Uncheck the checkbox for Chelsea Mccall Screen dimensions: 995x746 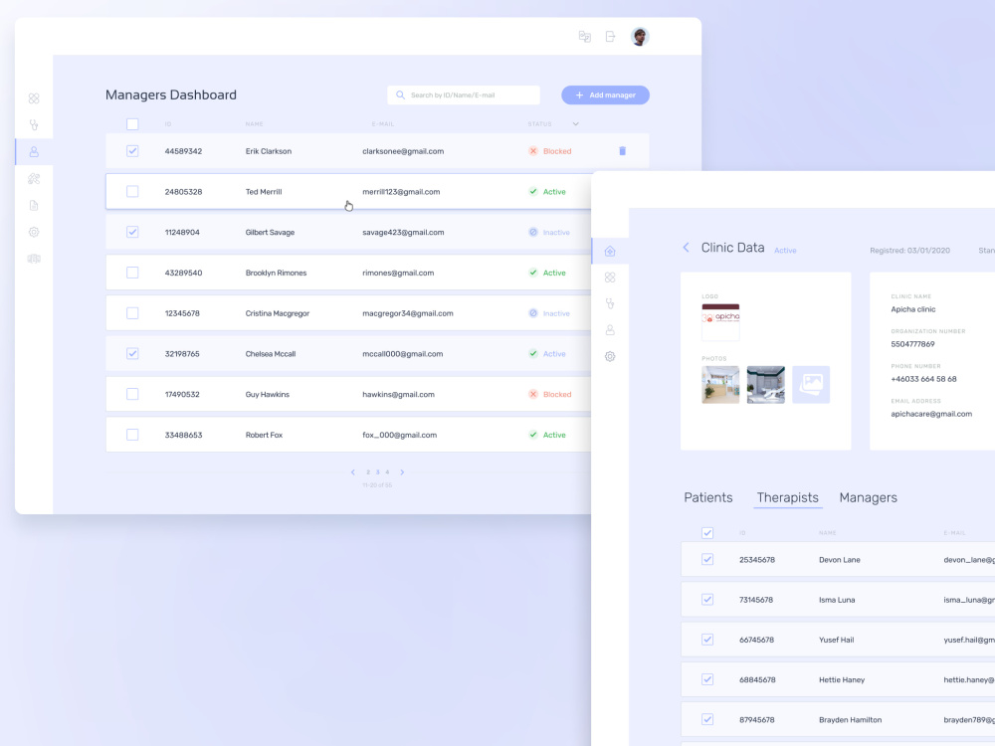(132, 354)
